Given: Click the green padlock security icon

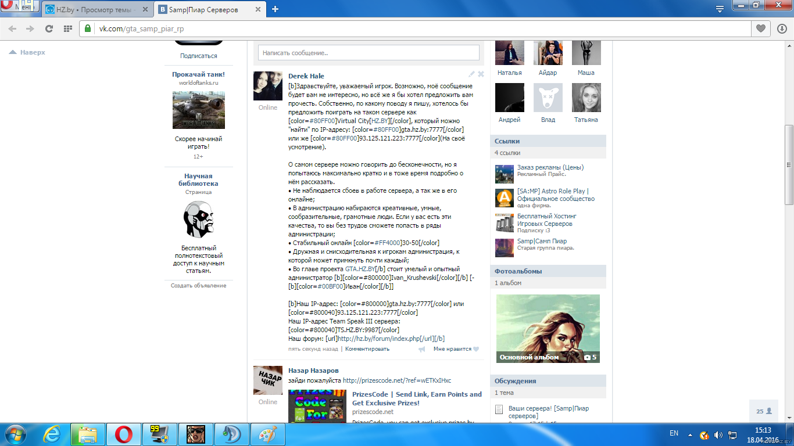Looking at the screenshot, I should click(x=88, y=28).
